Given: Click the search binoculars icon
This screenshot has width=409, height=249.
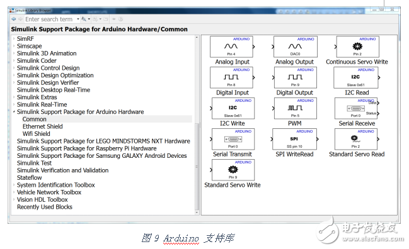Looking at the screenshot, I should click(x=84, y=19).
